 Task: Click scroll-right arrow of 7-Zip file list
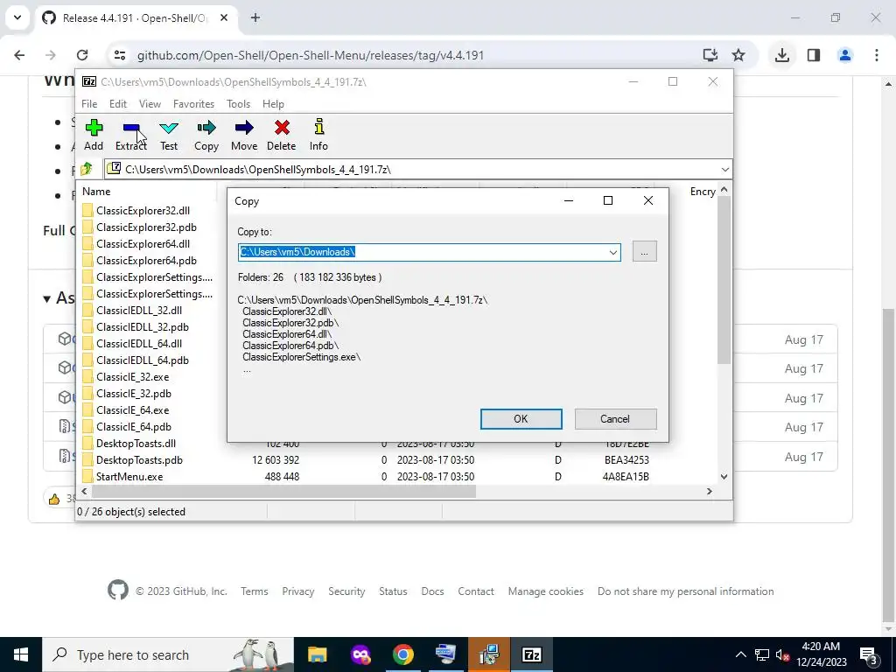(x=710, y=492)
